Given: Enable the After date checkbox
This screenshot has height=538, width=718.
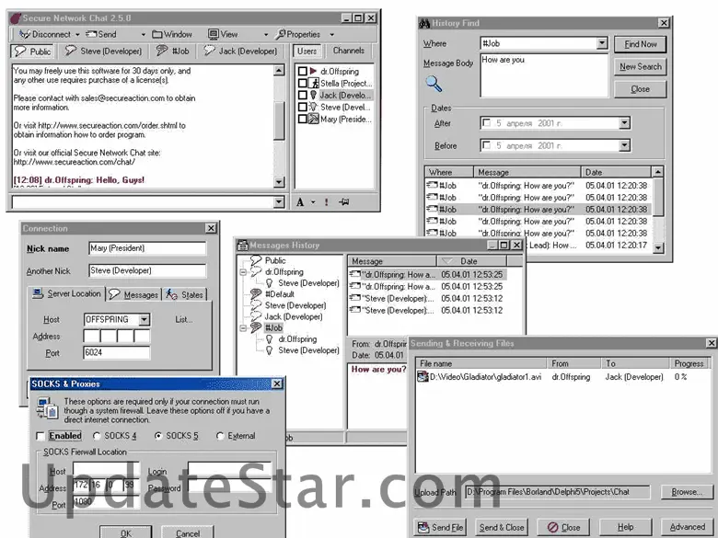Looking at the screenshot, I should pyautogui.click(x=487, y=123).
